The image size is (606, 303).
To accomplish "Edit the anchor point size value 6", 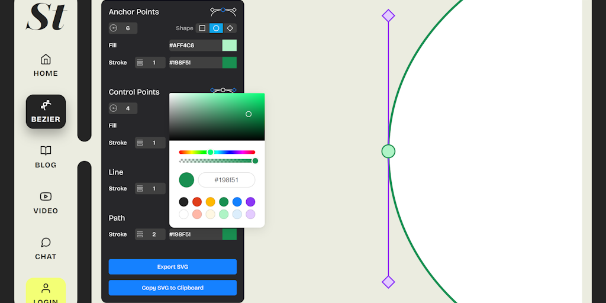I will click(x=128, y=28).
